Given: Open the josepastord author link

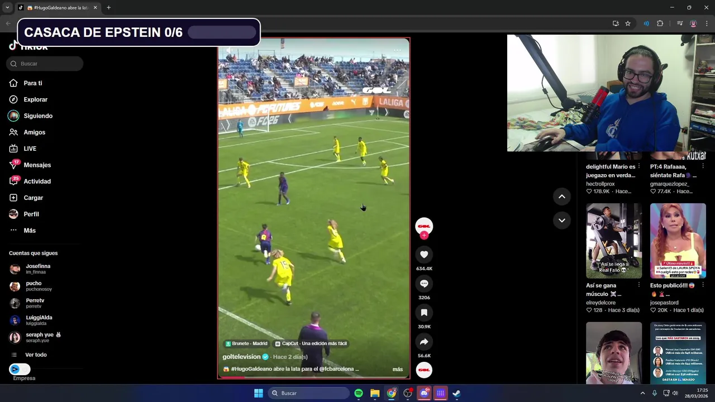Looking at the screenshot, I should (664, 303).
